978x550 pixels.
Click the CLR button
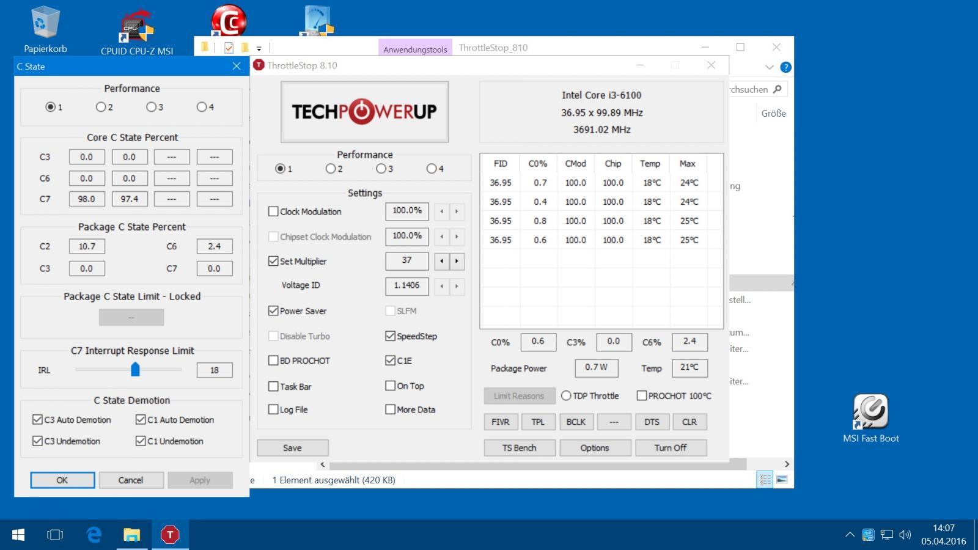coord(689,422)
